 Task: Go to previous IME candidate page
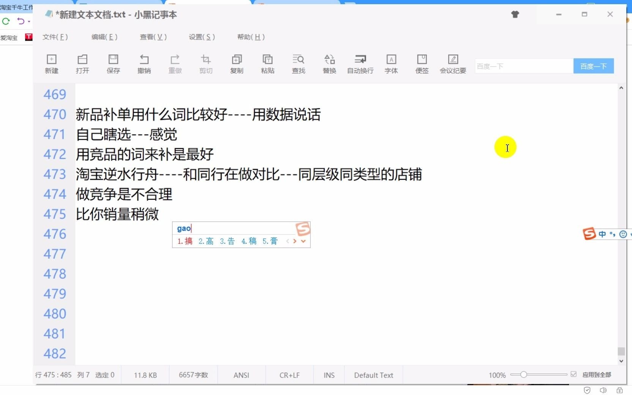point(288,241)
